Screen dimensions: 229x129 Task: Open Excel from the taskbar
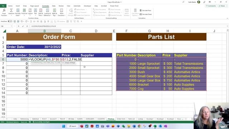(155, 126)
